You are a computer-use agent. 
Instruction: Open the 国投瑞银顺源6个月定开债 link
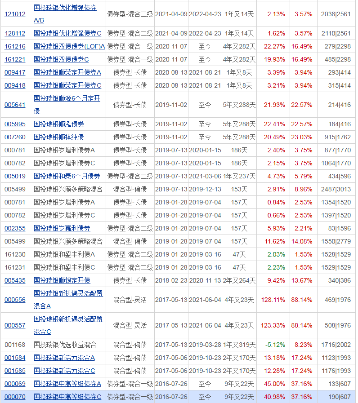[67, 105]
